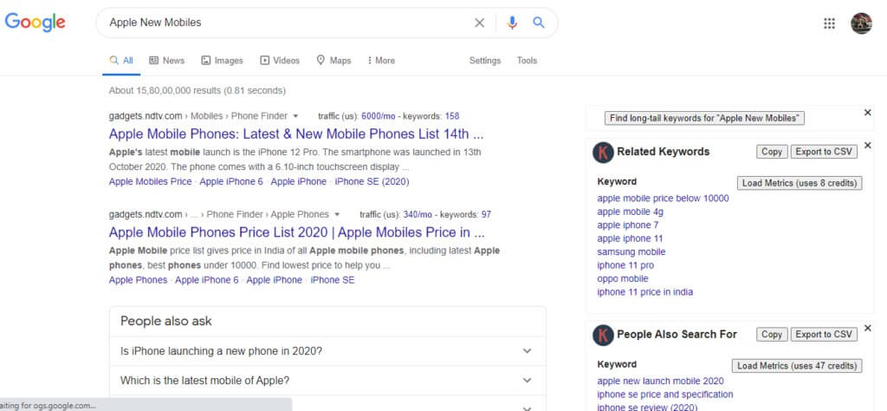
Task: Click the 97 keywords count link
Action: coord(486,215)
